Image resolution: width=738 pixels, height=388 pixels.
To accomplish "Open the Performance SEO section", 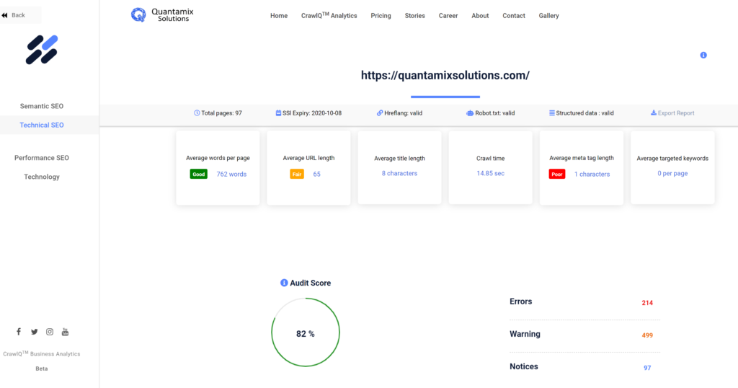I will 42,157.
